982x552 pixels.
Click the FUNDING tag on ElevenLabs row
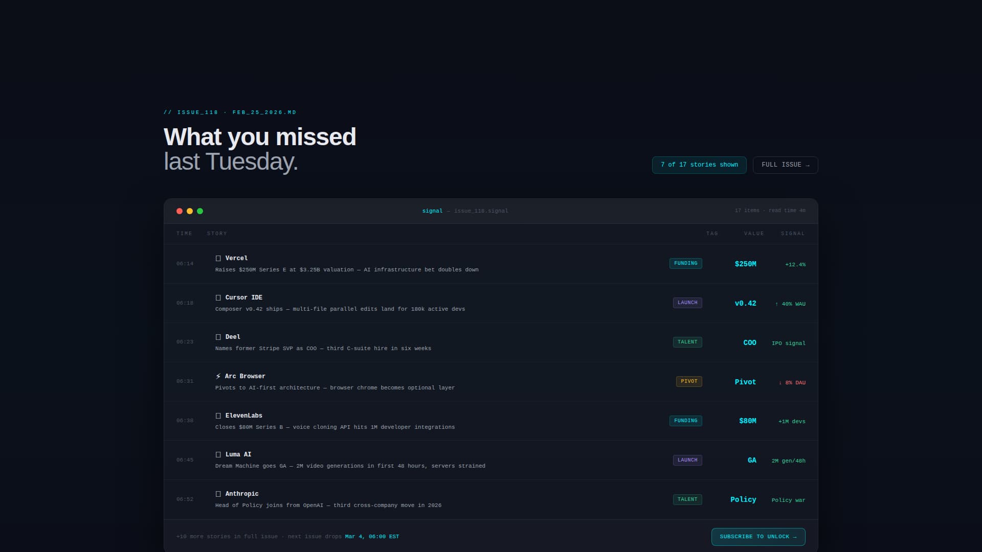click(x=686, y=421)
